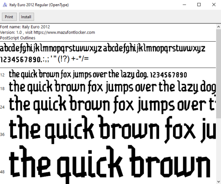Click the scrollbar up arrow
Viewport: 221px width, 184px height.
218,27
